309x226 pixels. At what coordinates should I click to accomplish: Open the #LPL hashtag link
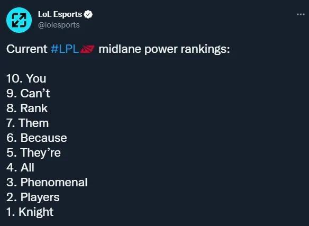pos(65,49)
